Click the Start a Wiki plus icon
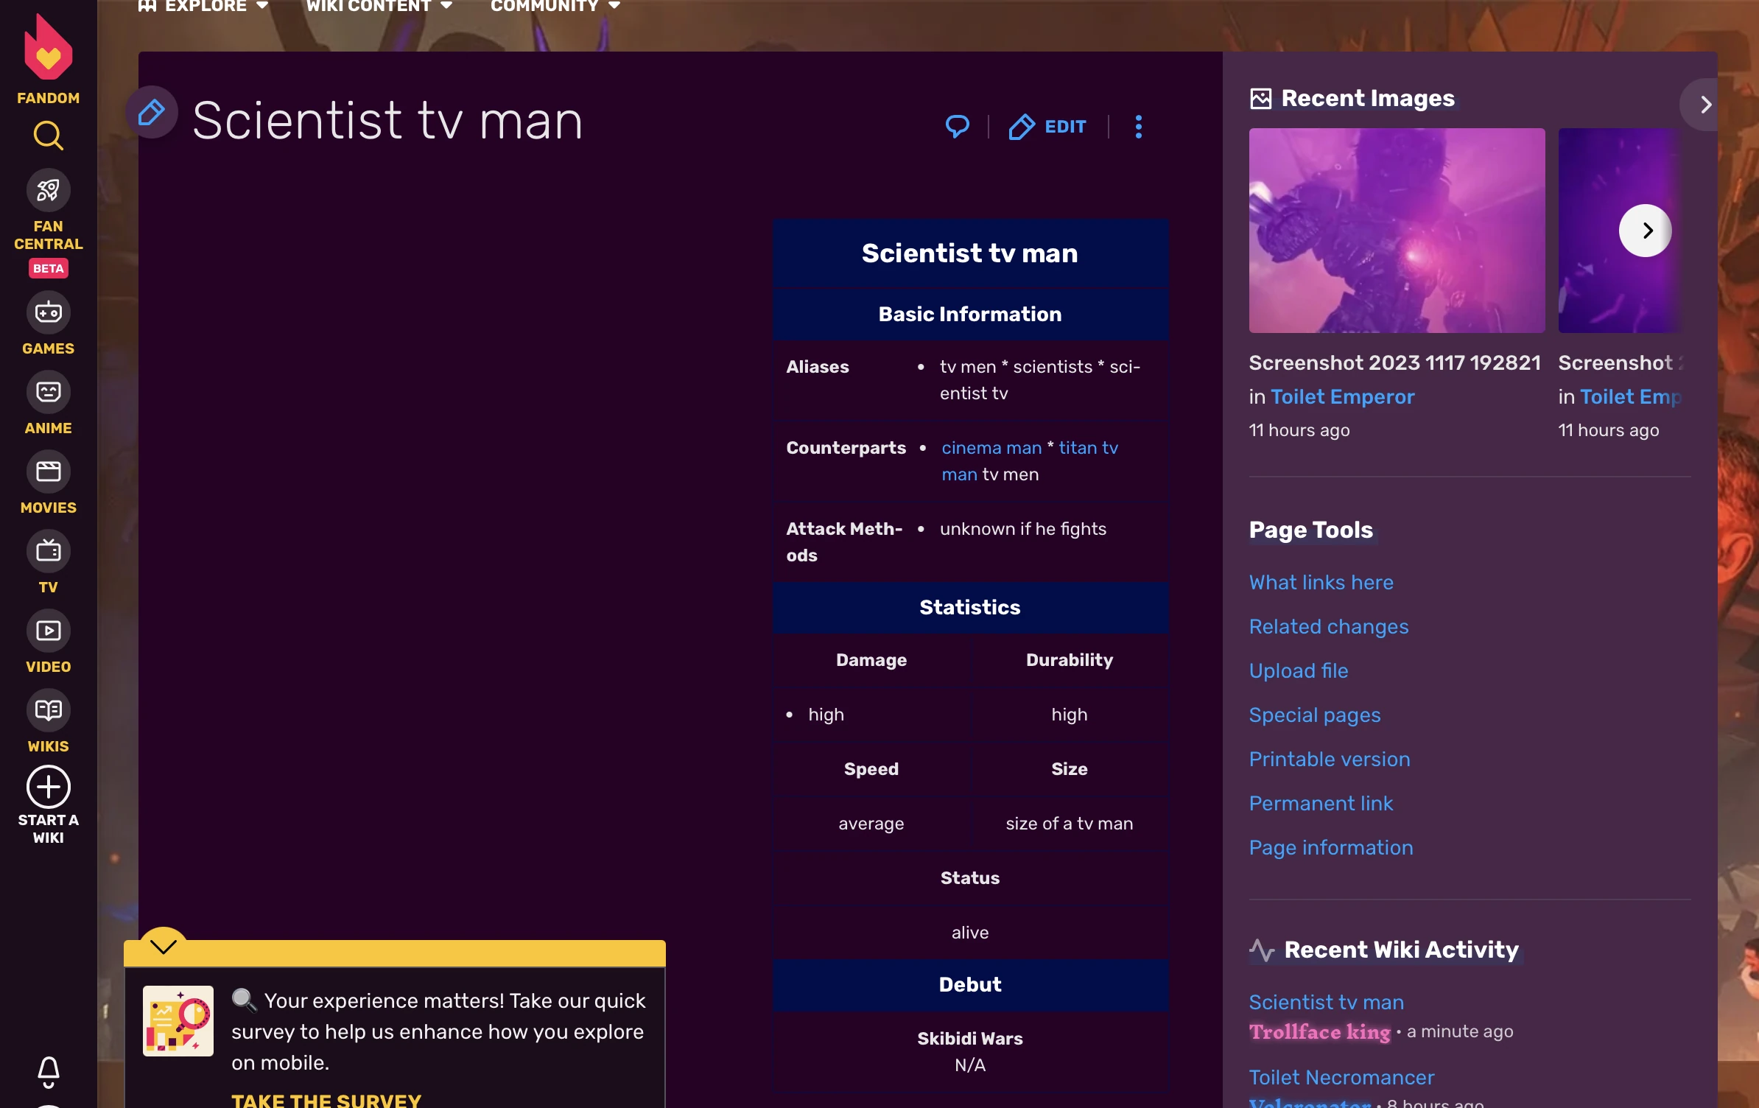The height and width of the screenshot is (1108, 1759). [x=48, y=787]
